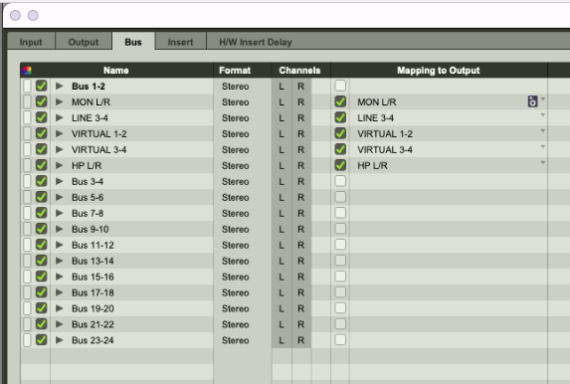The height and width of the screenshot is (384, 570).
Task: Select the Bus 9-10 color selector box
Action: (x=27, y=229)
